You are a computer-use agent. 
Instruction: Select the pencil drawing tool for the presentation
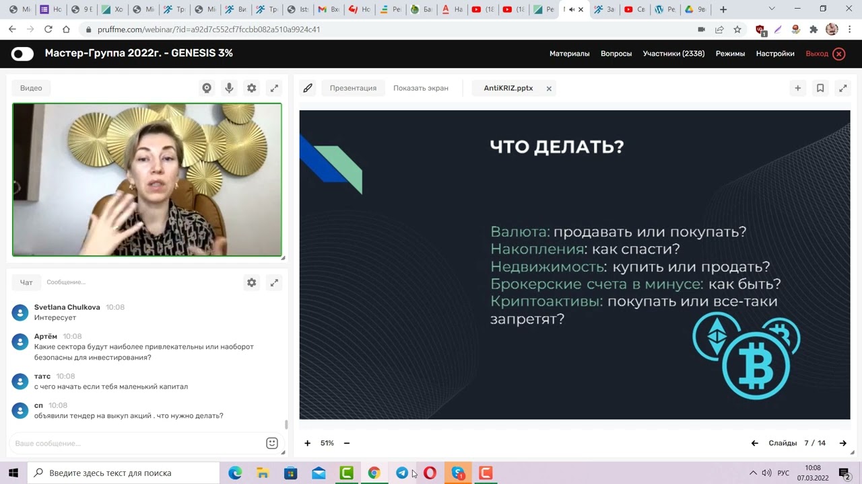click(308, 87)
